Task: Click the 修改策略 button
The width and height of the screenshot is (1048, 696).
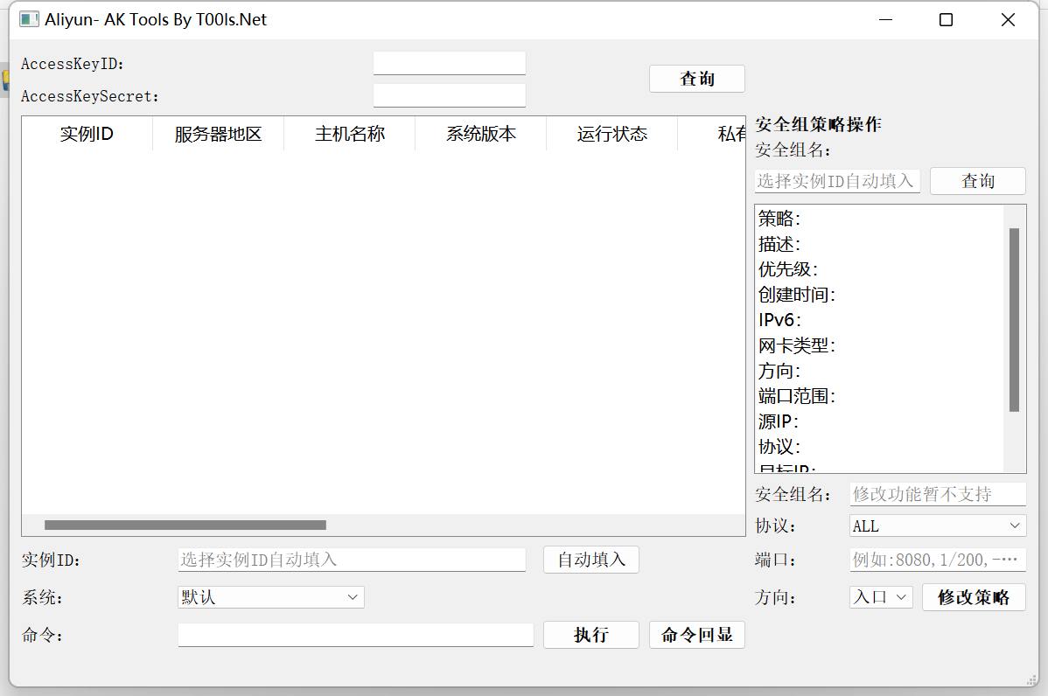Action: (974, 597)
